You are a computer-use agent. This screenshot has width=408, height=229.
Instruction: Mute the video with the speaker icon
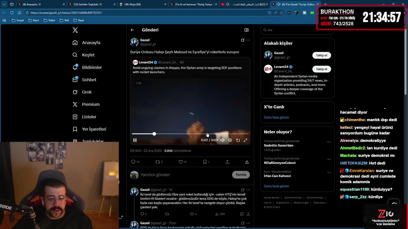click(x=222, y=140)
